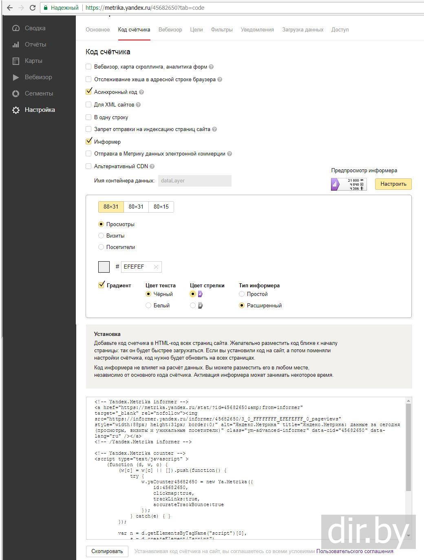Viewport: 424px width, 560px height.
Task: Click the secure padlock icon in address bar
Action: (x=46, y=8)
